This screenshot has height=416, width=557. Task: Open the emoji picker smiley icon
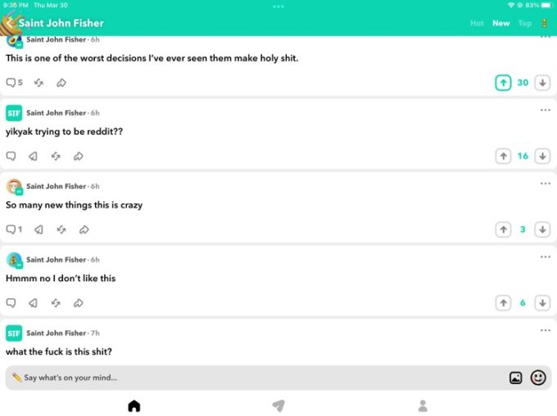pyautogui.click(x=538, y=378)
